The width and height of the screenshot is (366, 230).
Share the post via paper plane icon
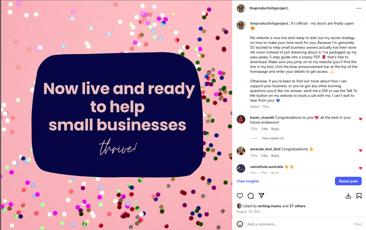[x=261, y=196]
